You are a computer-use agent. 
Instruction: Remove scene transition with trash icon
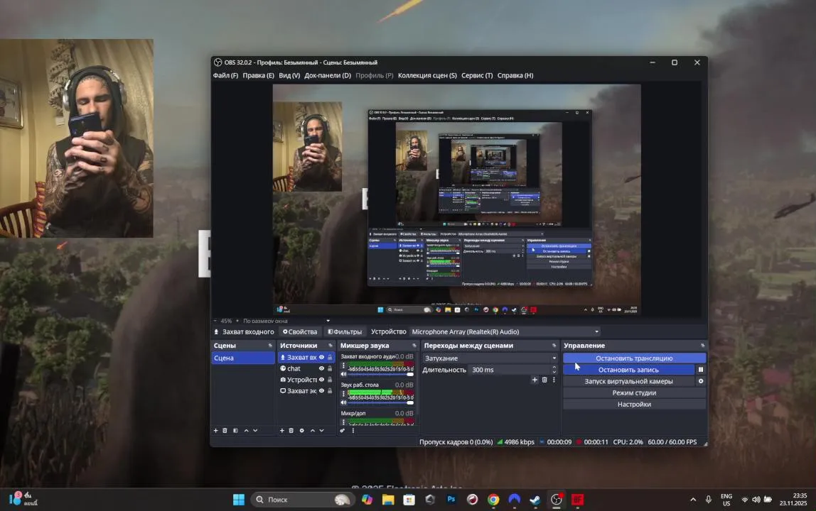pos(544,380)
